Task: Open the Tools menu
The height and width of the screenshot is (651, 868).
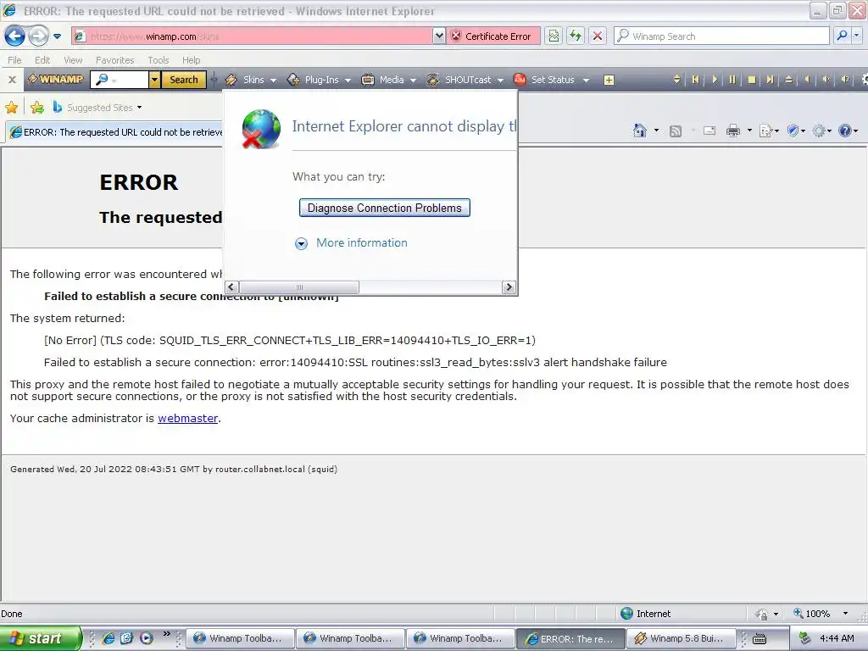Action: tap(159, 60)
